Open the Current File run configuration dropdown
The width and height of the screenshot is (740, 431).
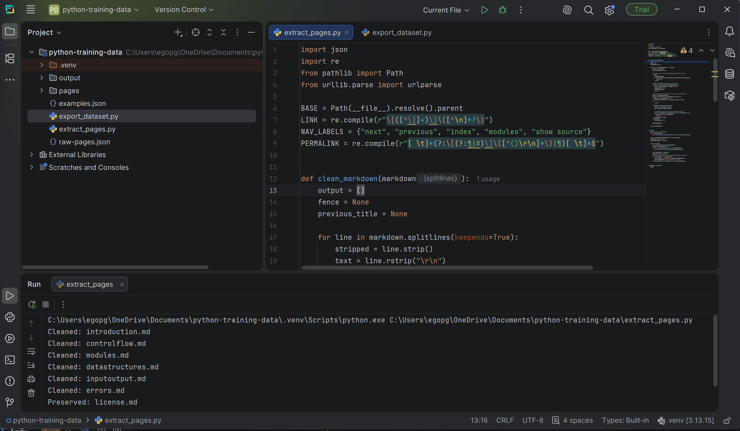point(446,10)
